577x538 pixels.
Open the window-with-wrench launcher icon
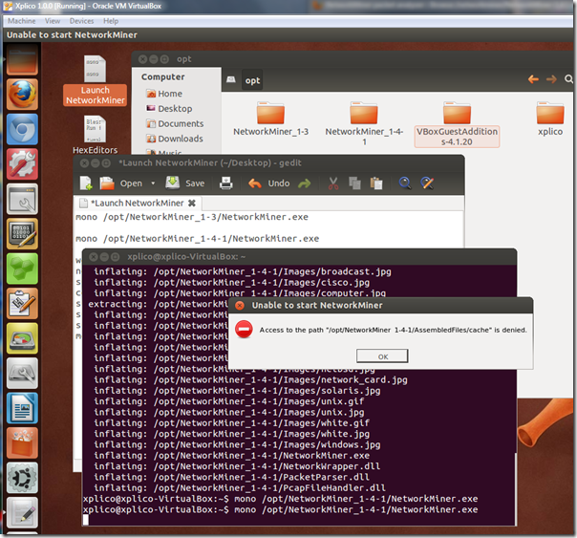click(x=22, y=199)
